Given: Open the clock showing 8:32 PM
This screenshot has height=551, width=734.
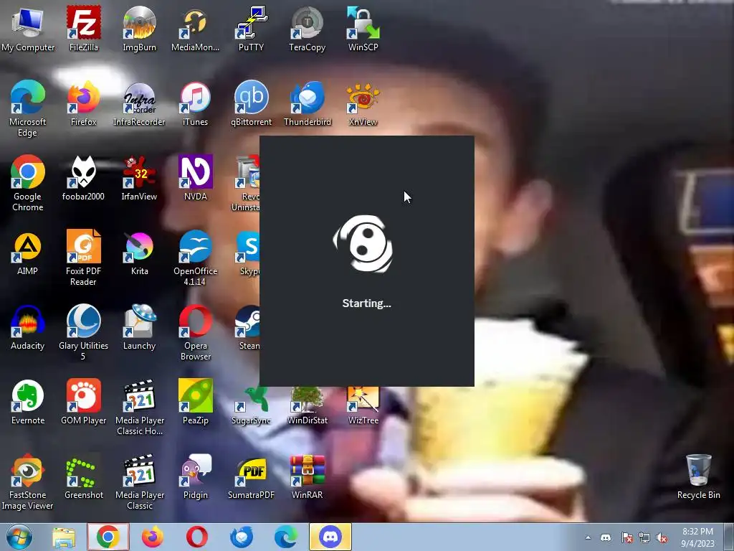Looking at the screenshot, I should click(x=697, y=537).
